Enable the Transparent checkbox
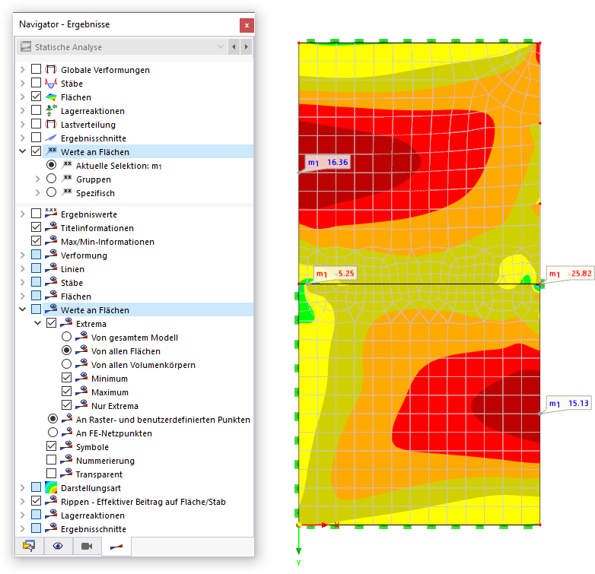This screenshot has height=574, width=595. [51, 474]
